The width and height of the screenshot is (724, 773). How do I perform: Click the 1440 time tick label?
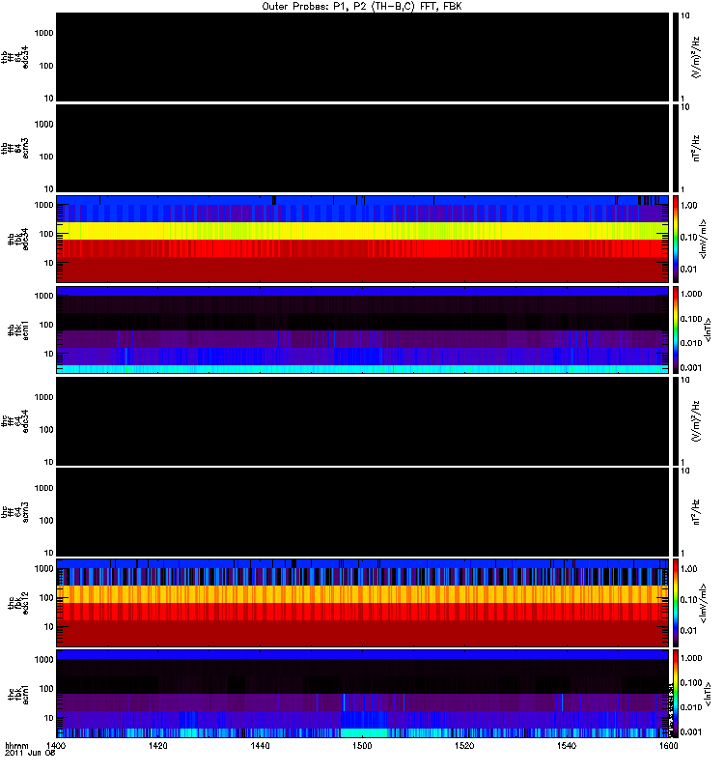coord(260,745)
